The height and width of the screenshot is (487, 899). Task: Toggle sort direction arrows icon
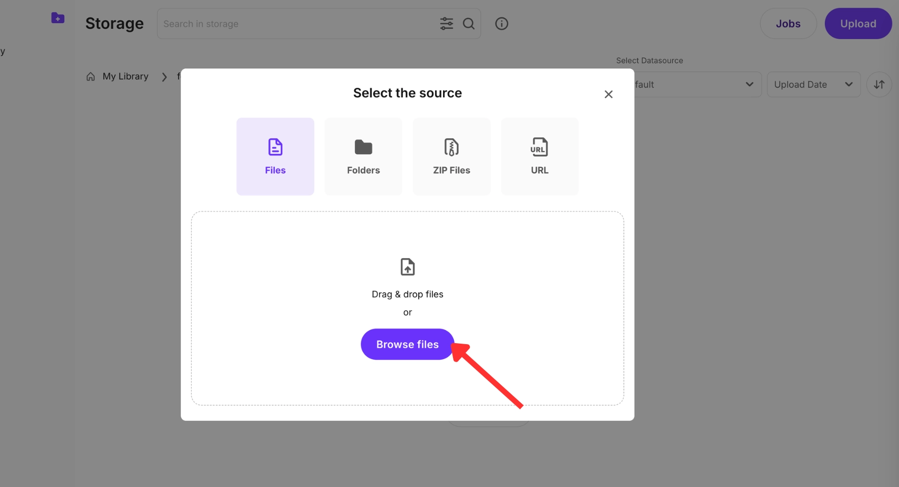click(879, 84)
